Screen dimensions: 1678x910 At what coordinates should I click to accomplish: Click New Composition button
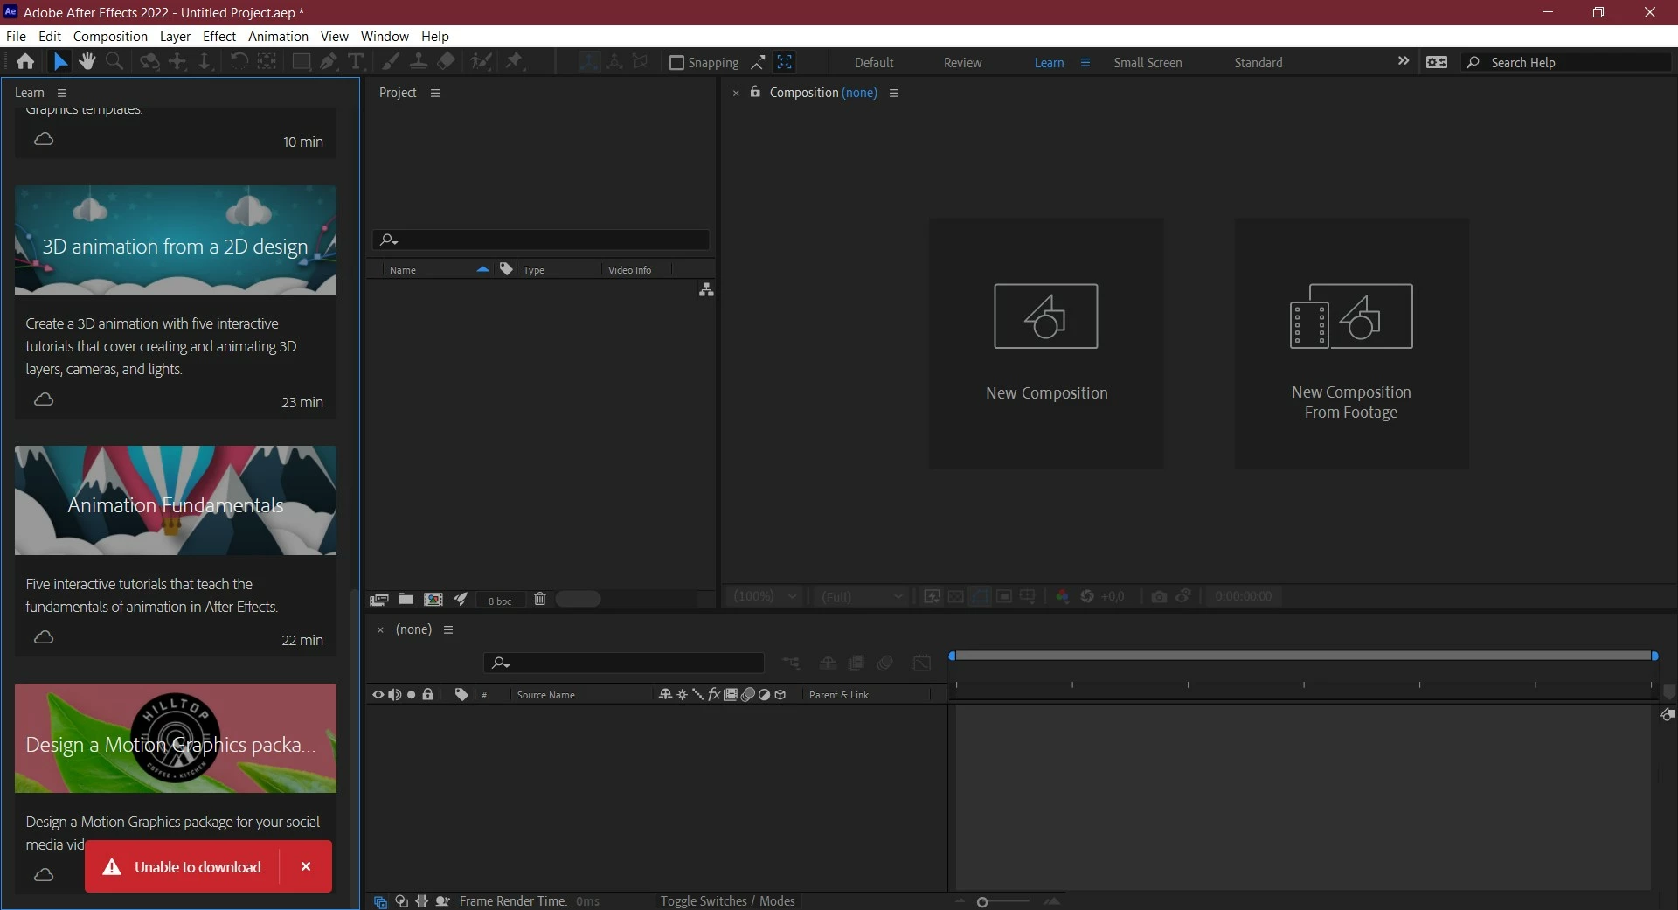[x=1046, y=343]
